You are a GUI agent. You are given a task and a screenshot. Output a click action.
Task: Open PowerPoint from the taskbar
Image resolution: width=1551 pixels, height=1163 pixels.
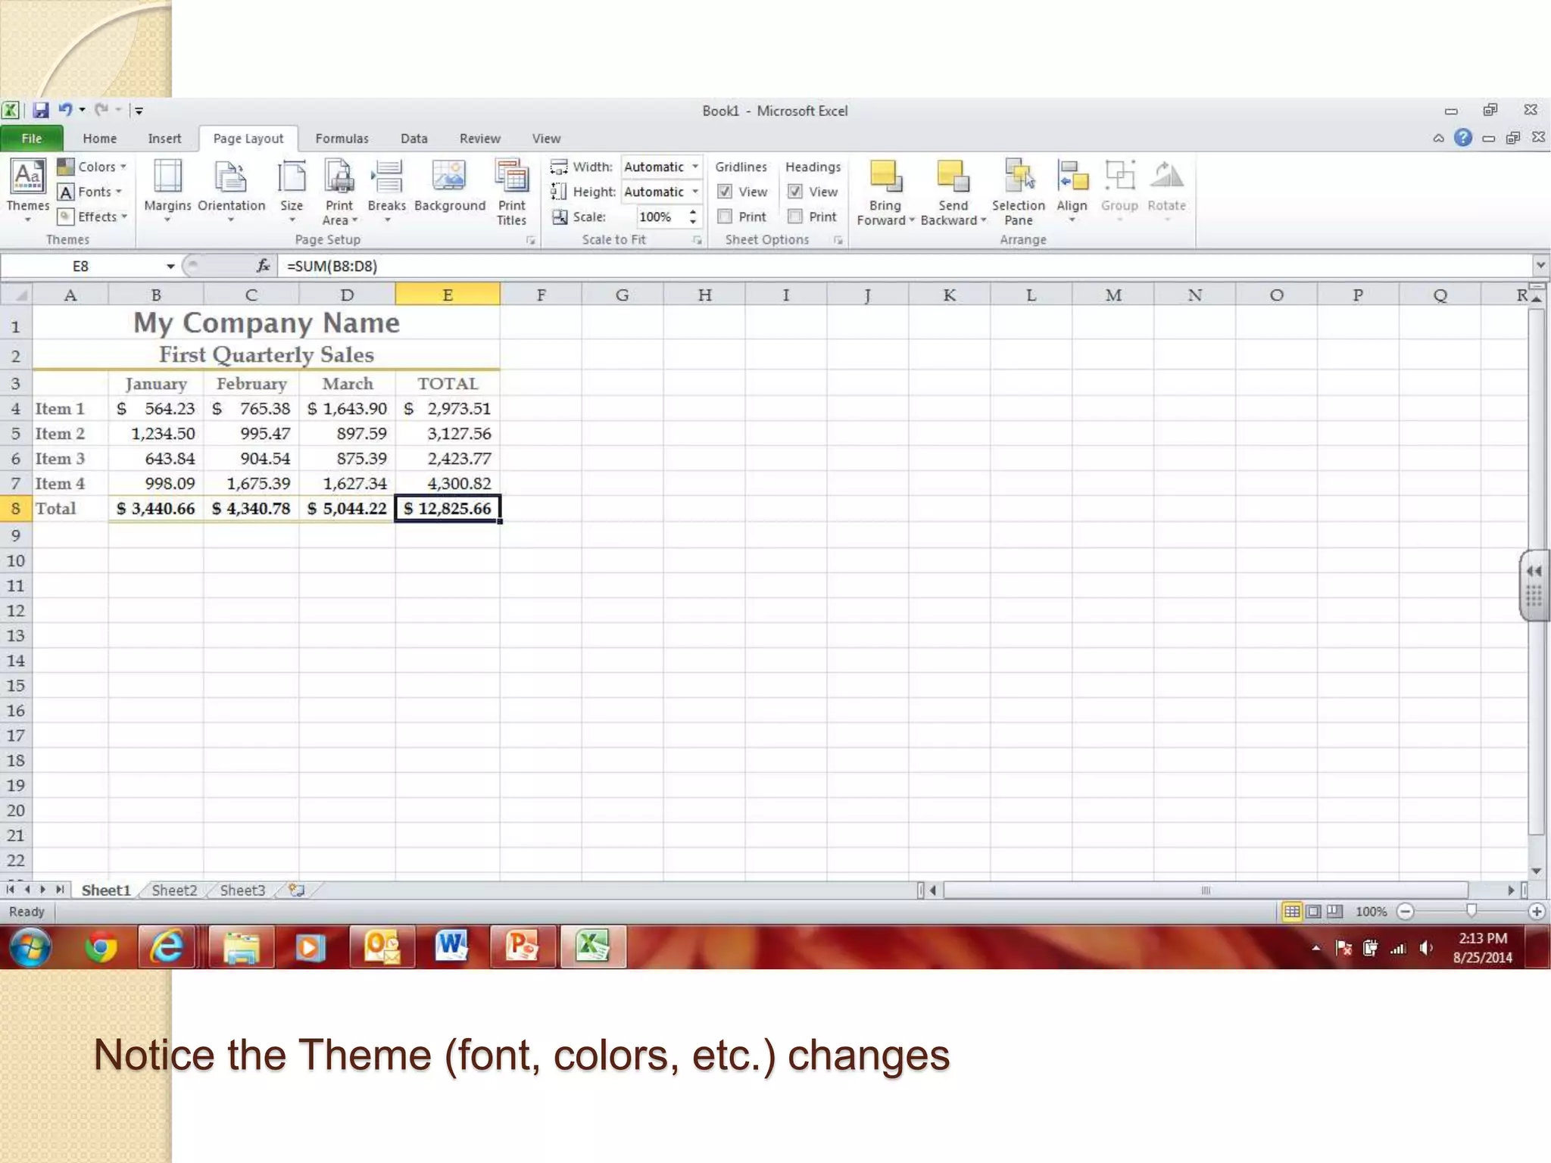(x=522, y=946)
